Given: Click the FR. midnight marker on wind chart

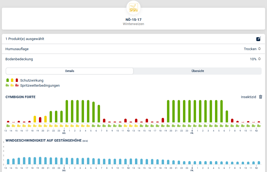Looking at the screenshot, I should pos(192,169).
